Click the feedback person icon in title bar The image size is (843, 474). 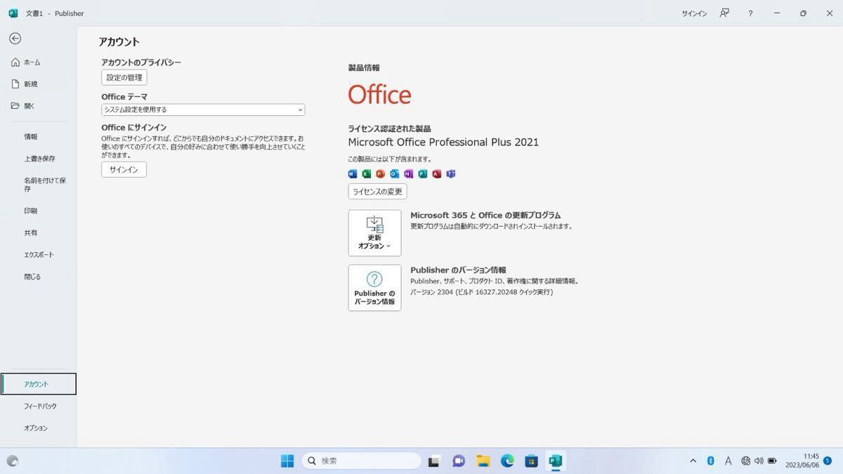tap(724, 13)
